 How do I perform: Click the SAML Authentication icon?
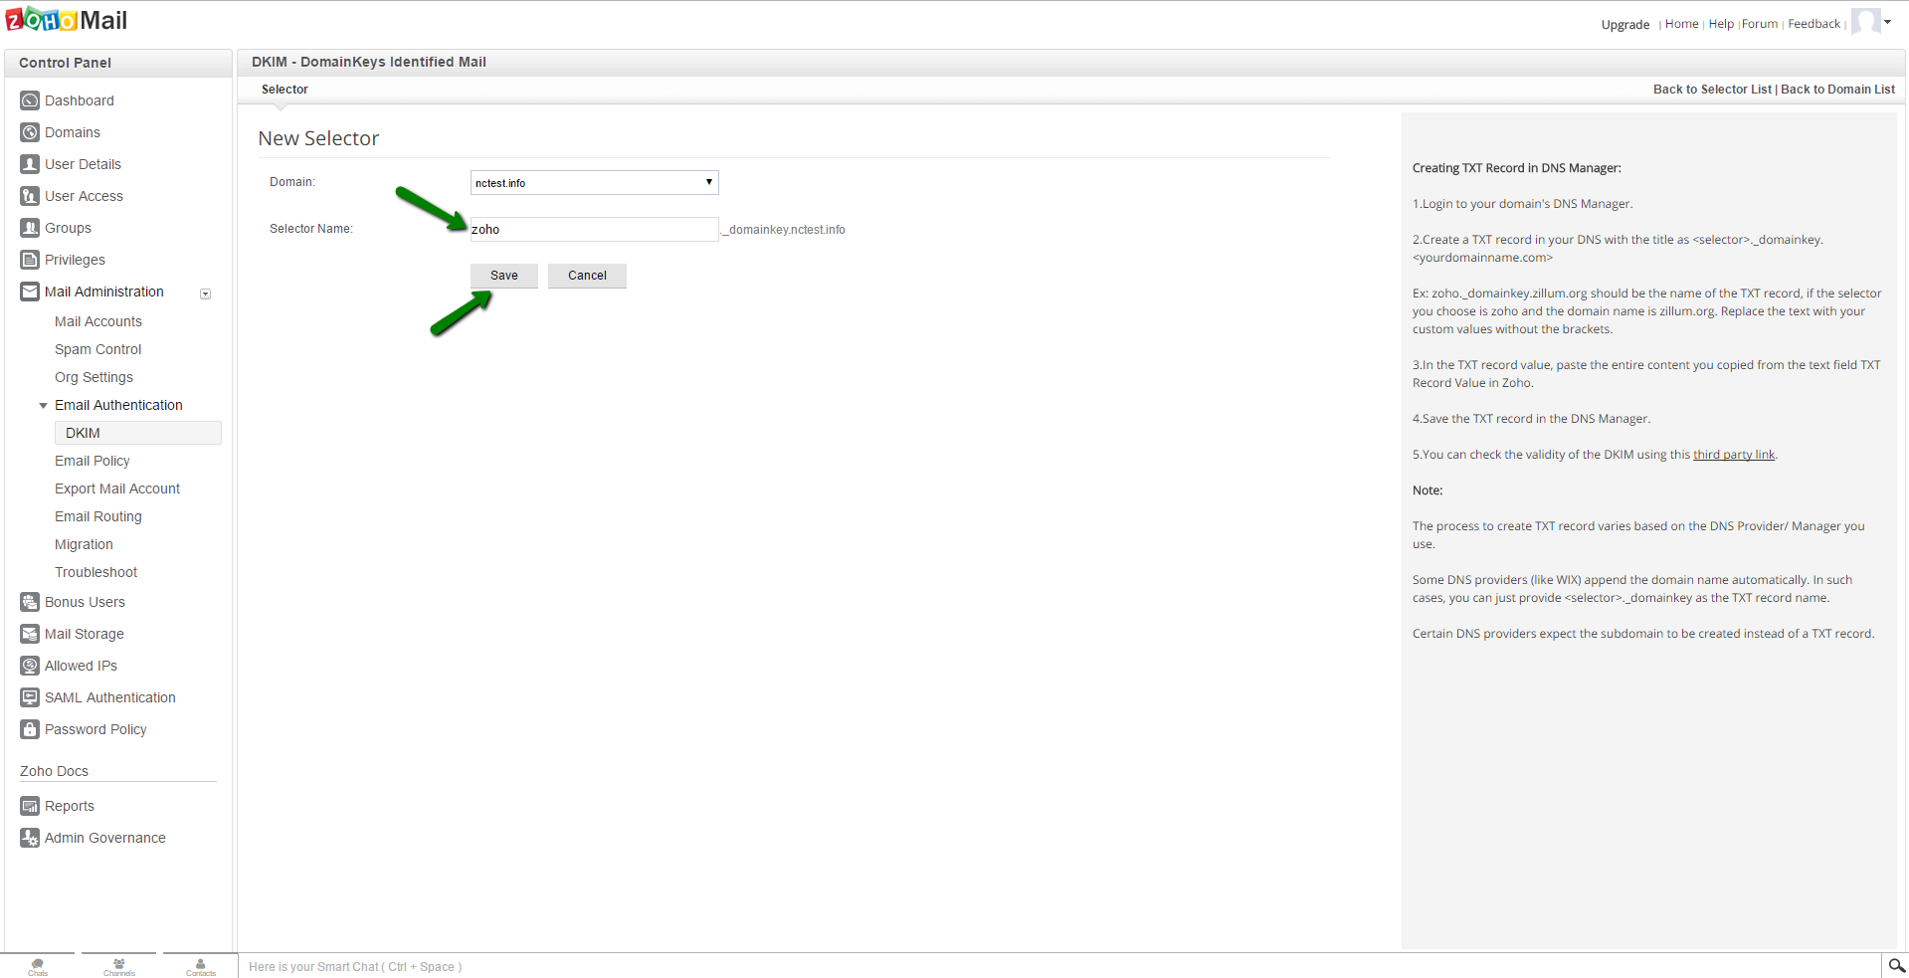(x=30, y=697)
